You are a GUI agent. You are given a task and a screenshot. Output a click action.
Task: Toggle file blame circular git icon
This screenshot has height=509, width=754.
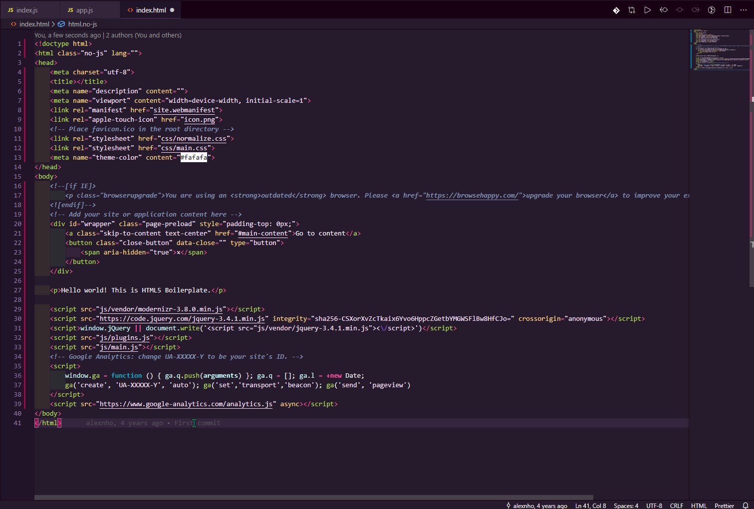coord(712,10)
